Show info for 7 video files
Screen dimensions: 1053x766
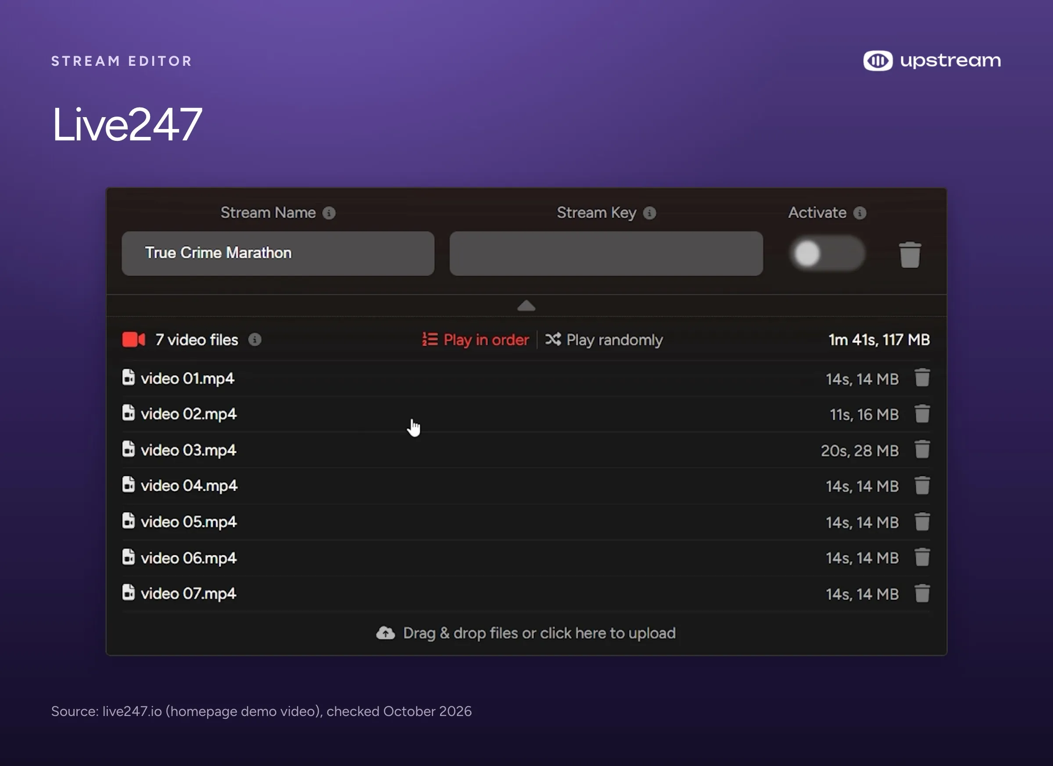254,340
